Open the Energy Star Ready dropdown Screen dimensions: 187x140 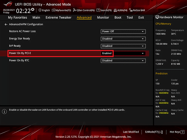[x=123, y=39]
